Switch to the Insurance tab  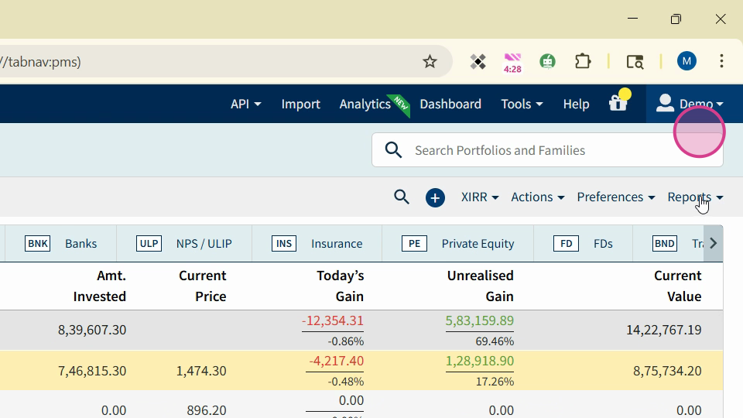coord(317,244)
